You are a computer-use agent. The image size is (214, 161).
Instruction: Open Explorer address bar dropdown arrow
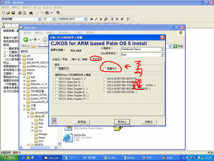tap(170, 47)
